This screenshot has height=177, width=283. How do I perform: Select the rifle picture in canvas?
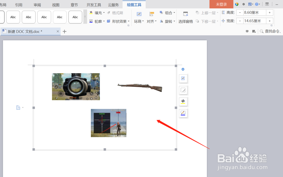[140, 88]
